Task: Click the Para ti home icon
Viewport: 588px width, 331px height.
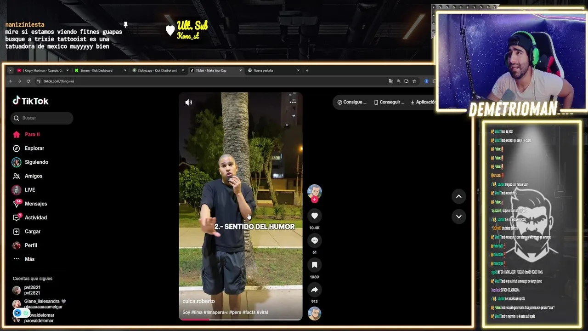Action: coord(17,135)
